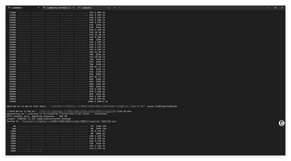Click the floating avatar icon at the right edge
This screenshot has height=161, width=291.
pyautogui.click(x=282, y=123)
